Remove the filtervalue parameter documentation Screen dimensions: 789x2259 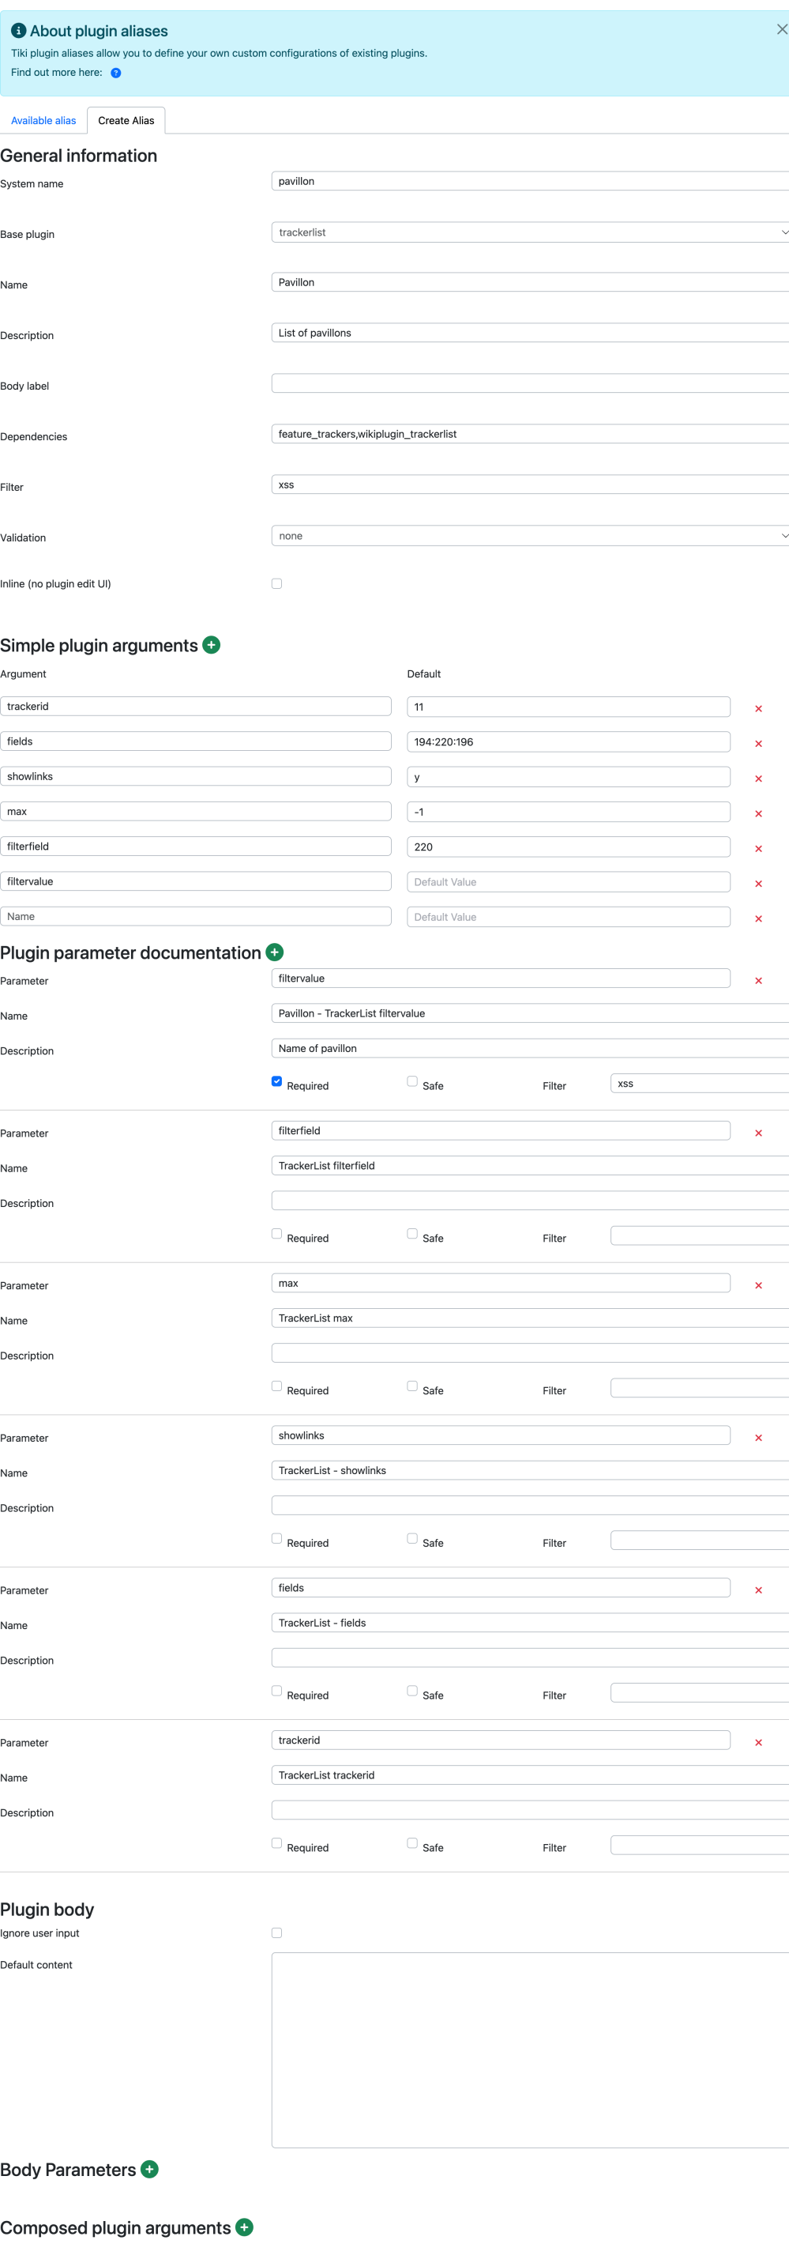758,980
